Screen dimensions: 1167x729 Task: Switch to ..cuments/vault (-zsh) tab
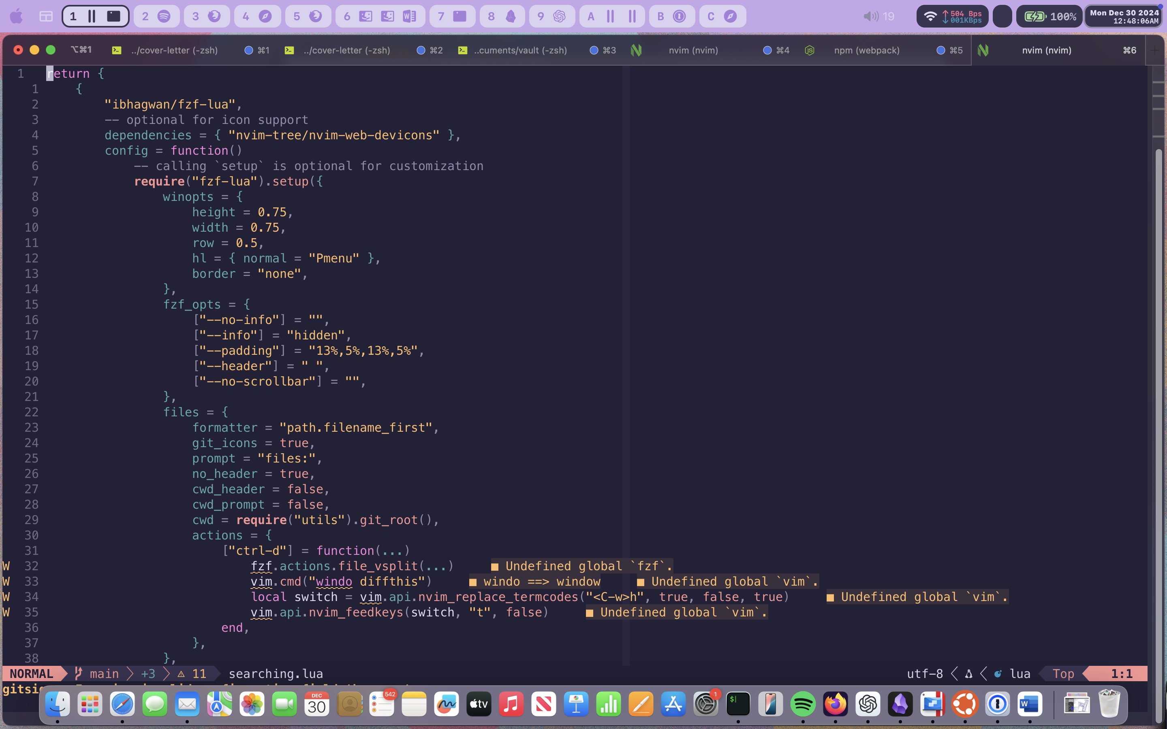pos(536,50)
